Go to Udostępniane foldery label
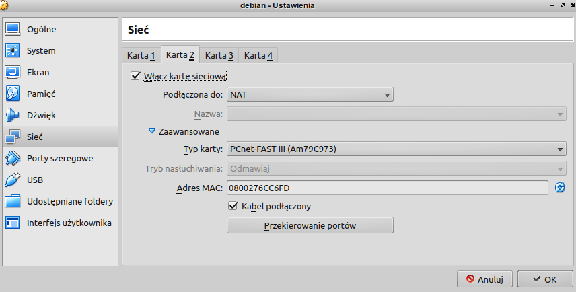The image size is (576, 292). click(x=70, y=201)
